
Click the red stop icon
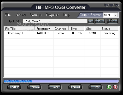115,87
